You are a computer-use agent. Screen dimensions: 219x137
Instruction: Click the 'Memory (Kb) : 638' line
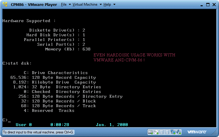click(x=68, y=49)
